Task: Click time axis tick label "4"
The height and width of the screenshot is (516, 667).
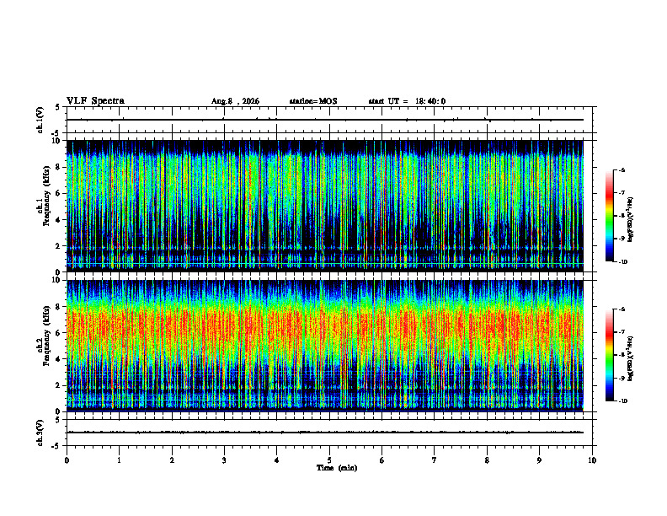Action: pyautogui.click(x=277, y=460)
